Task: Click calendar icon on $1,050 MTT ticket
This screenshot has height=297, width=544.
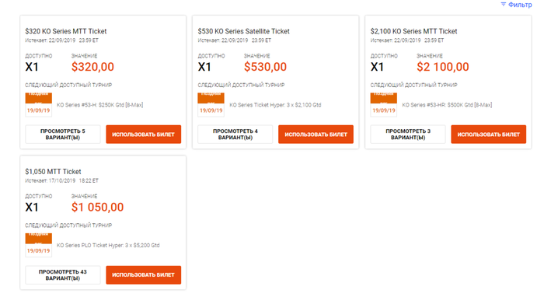Action: [x=39, y=245]
